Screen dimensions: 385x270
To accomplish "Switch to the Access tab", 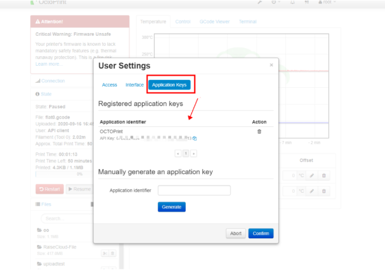I will [x=109, y=85].
